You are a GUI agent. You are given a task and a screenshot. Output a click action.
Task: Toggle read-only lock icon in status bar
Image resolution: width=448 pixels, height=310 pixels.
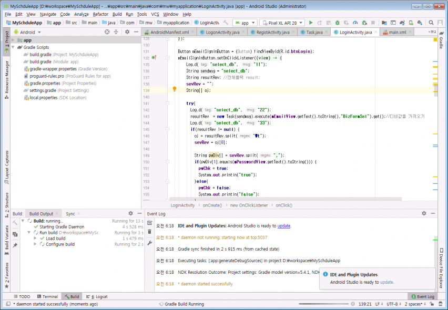pyautogui.click(x=432, y=304)
